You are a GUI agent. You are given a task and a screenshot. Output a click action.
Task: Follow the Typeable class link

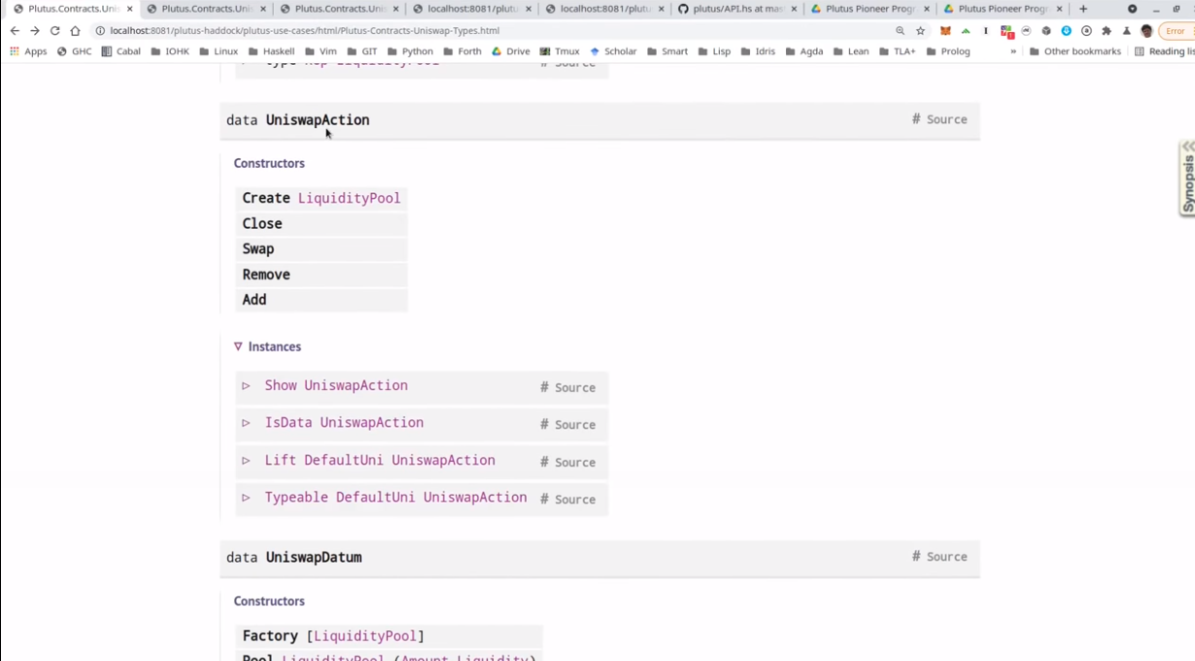[296, 497]
